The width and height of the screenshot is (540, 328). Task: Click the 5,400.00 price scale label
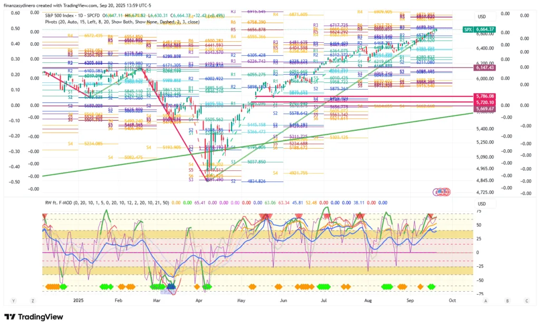coord(485,129)
